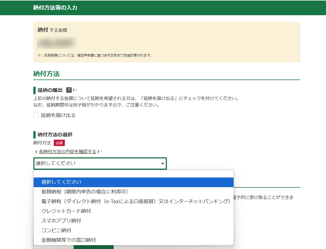326x249 pixels.
Task: Pick コンビニ納付 in the dropdown list
Action: [133, 230]
